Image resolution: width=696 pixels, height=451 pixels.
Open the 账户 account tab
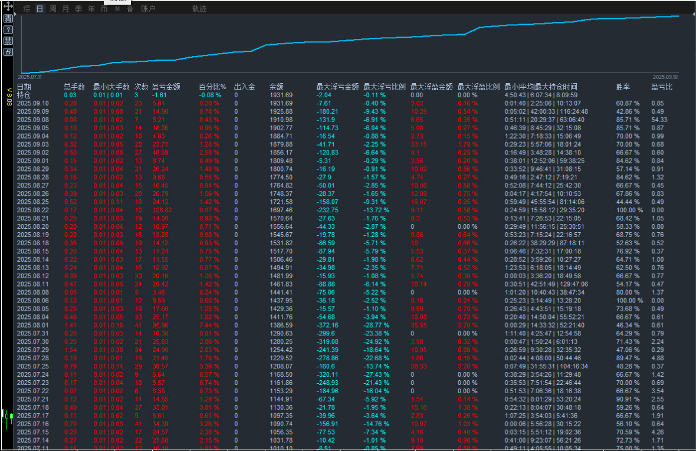tap(148, 9)
